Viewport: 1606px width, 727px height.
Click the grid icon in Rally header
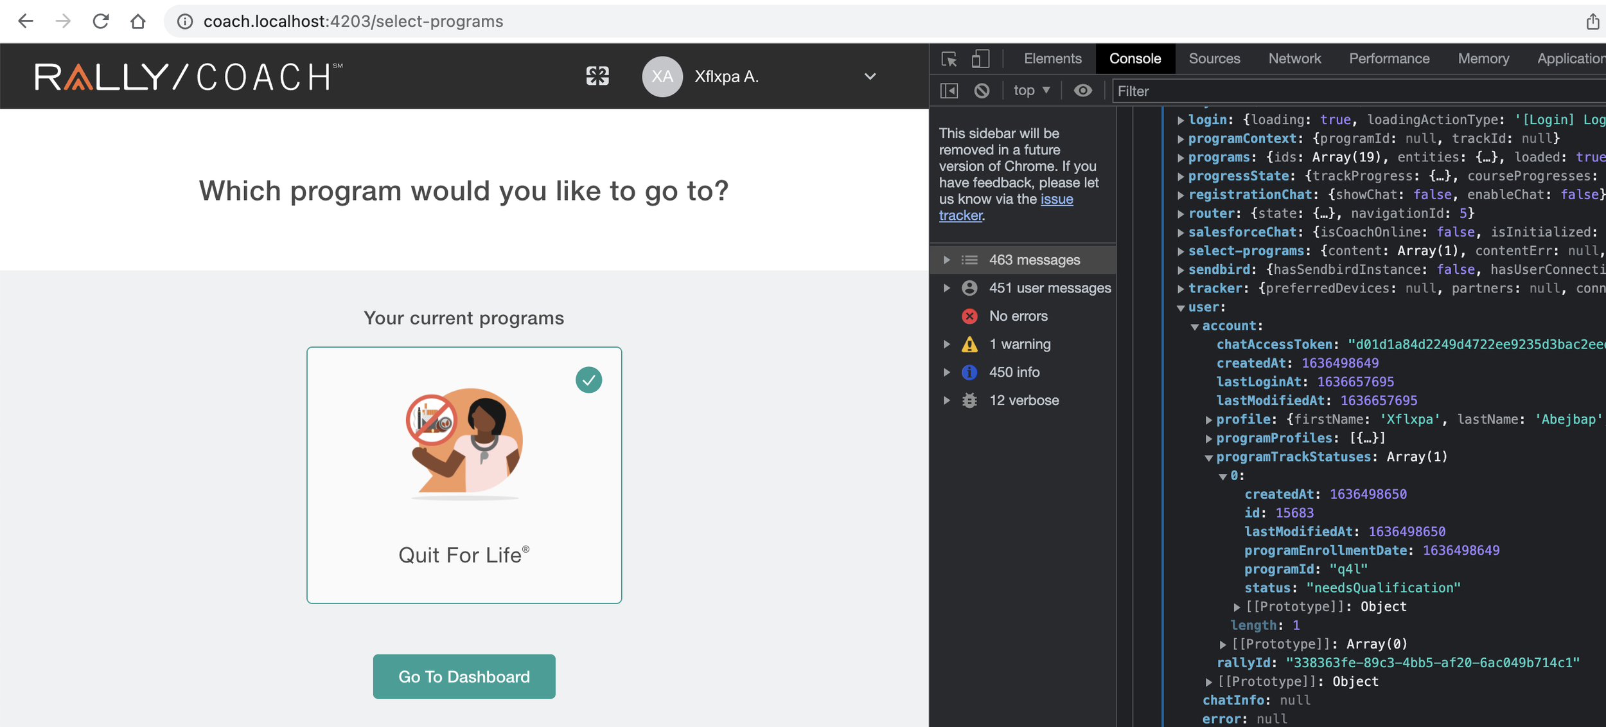click(597, 76)
